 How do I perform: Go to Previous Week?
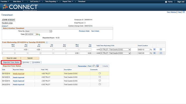84,31
